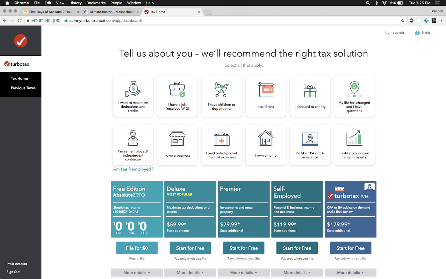Open 'Am I self-employed?' link
This screenshot has width=446, height=279.
tap(133, 169)
